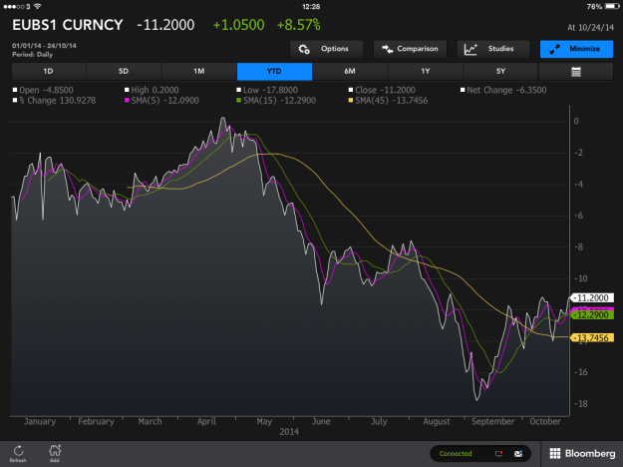Tap the Wi-Fi icon in status bar
The width and height of the screenshot is (623, 467).
pyautogui.click(x=37, y=6)
